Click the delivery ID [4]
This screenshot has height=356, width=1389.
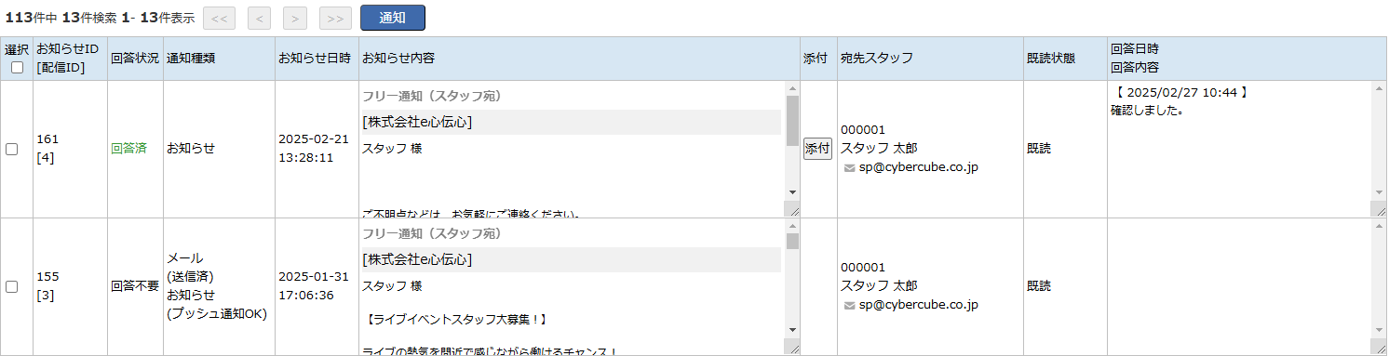point(45,158)
